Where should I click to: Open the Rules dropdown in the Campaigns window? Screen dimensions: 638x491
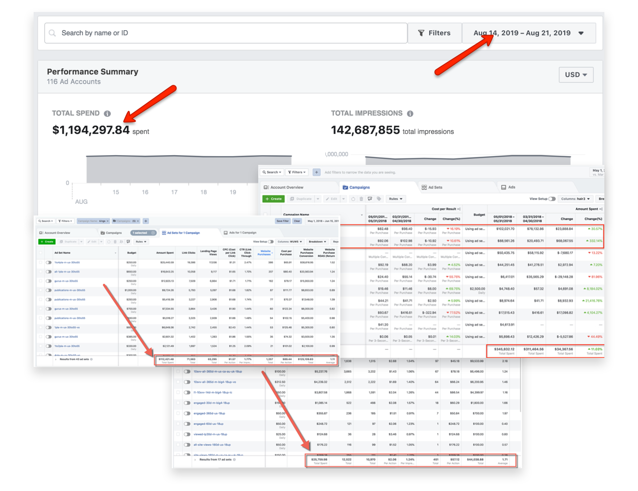(396, 199)
